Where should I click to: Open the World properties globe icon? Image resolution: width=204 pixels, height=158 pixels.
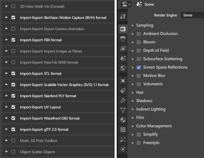[123, 68]
